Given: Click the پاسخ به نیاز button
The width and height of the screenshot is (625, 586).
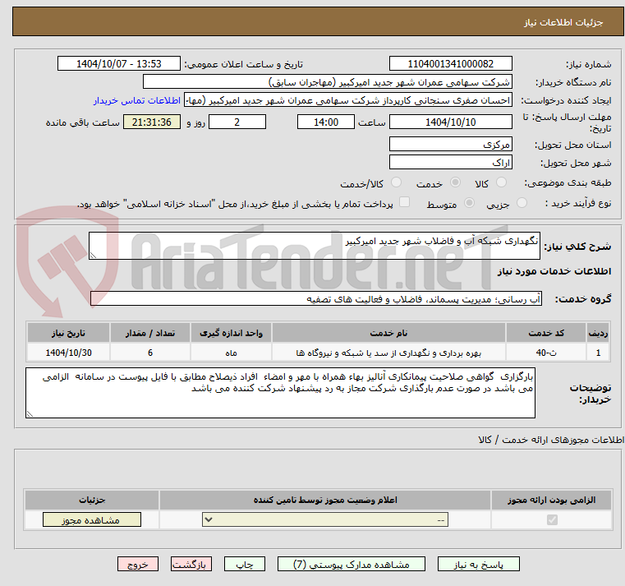Looking at the screenshot, I should pyautogui.click(x=478, y=564).
